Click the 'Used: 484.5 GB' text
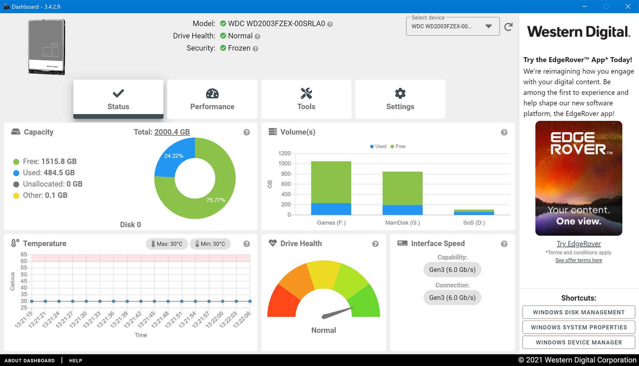Image resolution: width=639 pixels, height=366 pixels. pos(49,173)
